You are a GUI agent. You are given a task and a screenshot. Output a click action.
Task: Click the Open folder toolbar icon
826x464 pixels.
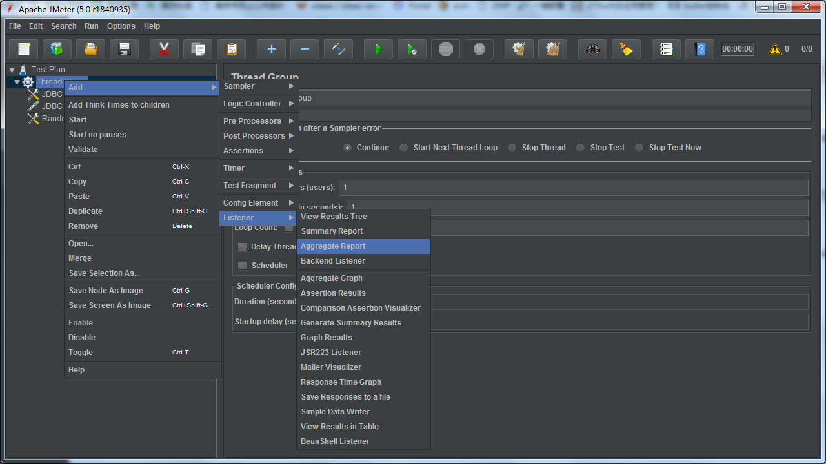point(91,49)
